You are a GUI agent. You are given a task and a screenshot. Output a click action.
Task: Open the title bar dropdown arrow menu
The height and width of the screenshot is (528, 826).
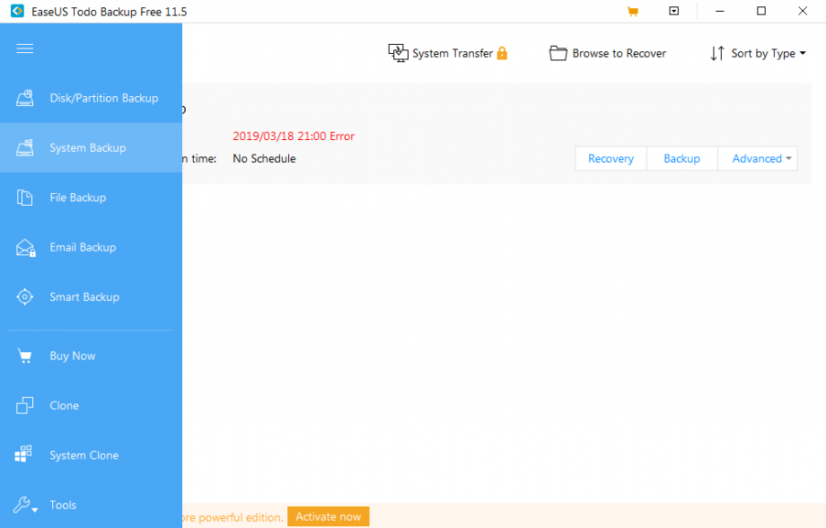pyautogui.click(x=674, y=12)
